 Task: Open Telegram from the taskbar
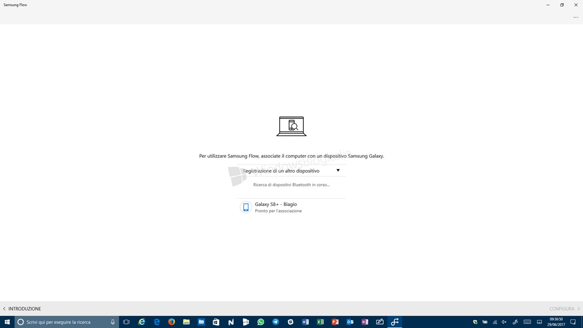[x=276, y=322]
